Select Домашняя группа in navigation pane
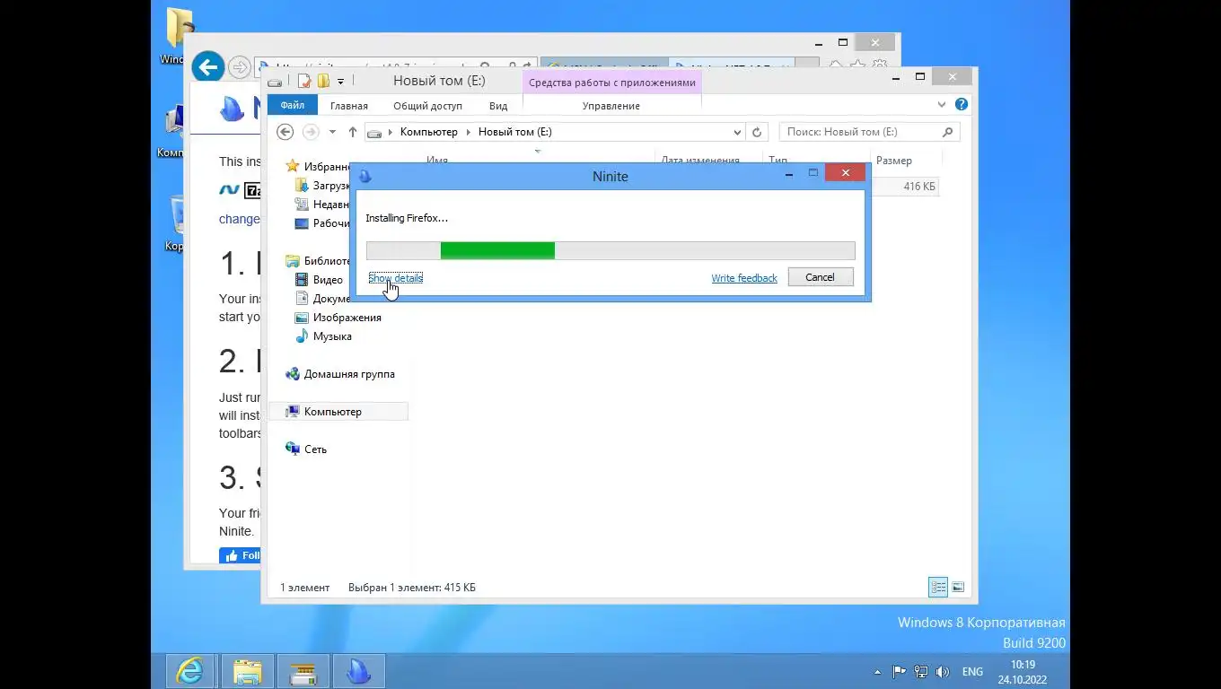Image resolution: width=1221 pixels, height=689 pixels. tap(340, 374)
